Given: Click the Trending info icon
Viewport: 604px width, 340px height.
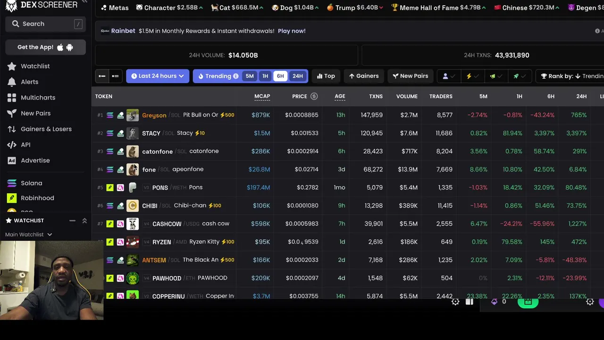Looking at the screenshot, I should (x=235, y=76).
